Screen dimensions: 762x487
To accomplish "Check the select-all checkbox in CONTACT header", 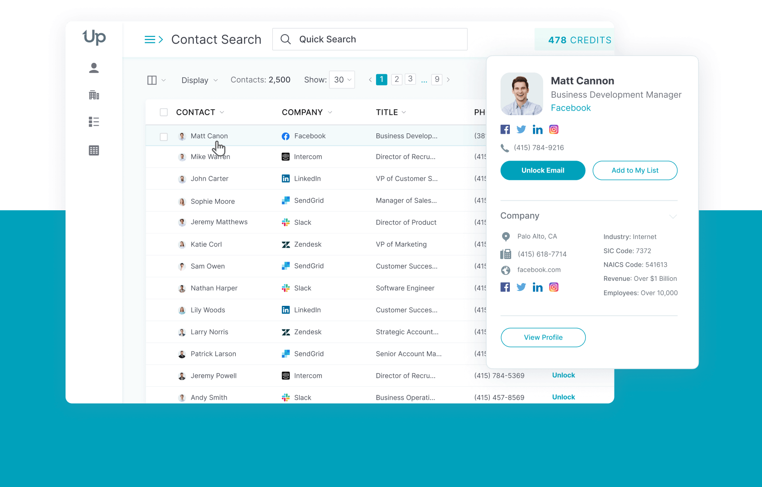I will point(164,112).
